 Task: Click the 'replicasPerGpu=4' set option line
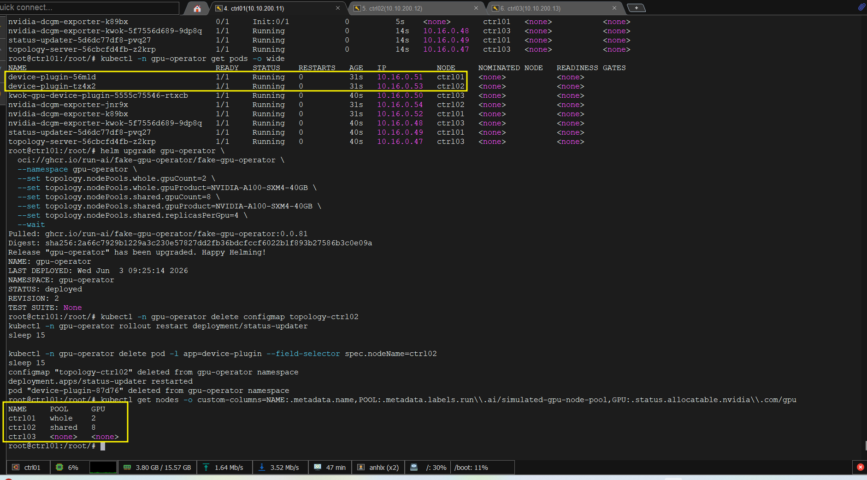[133, 215]
